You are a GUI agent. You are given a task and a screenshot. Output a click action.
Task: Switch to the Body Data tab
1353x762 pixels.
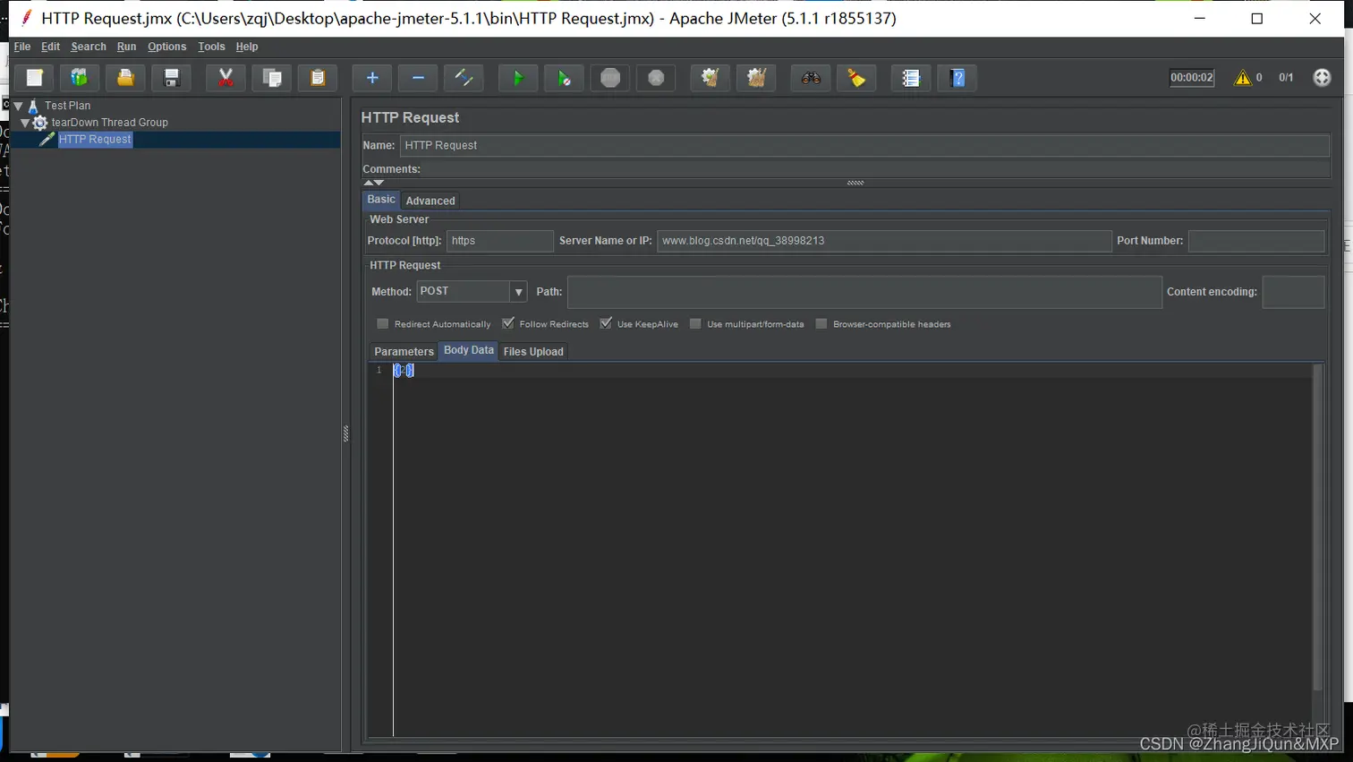coord(469,350)
